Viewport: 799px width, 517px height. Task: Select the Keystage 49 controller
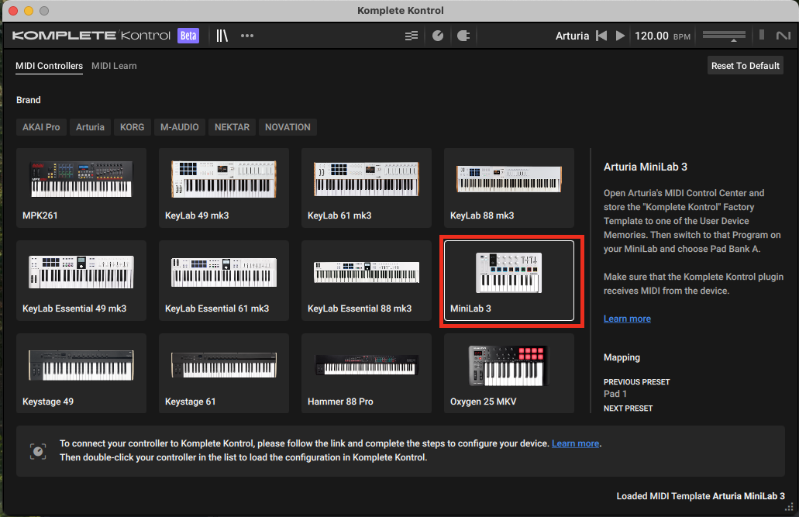click(81, 374)
